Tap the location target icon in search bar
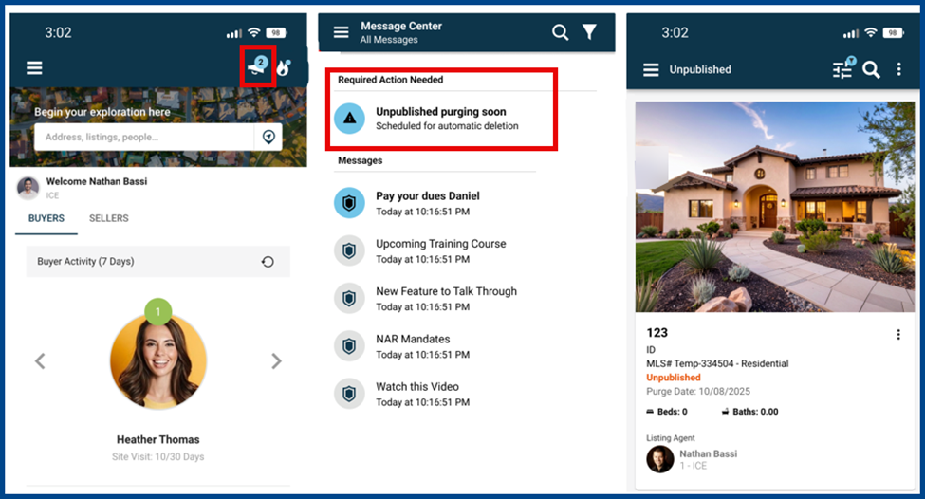Screen dimensions: 925x499 coord(268,137)
